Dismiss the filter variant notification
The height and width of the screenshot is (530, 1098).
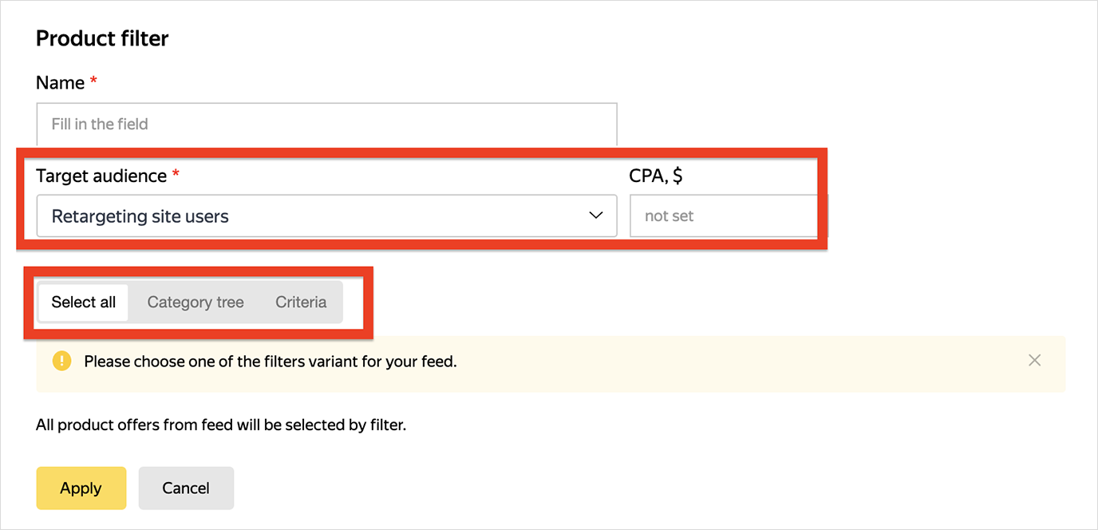click(1034, 361)
